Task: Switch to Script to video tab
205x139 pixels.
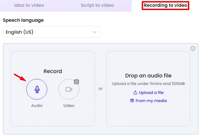Action: tap(97, 5)
